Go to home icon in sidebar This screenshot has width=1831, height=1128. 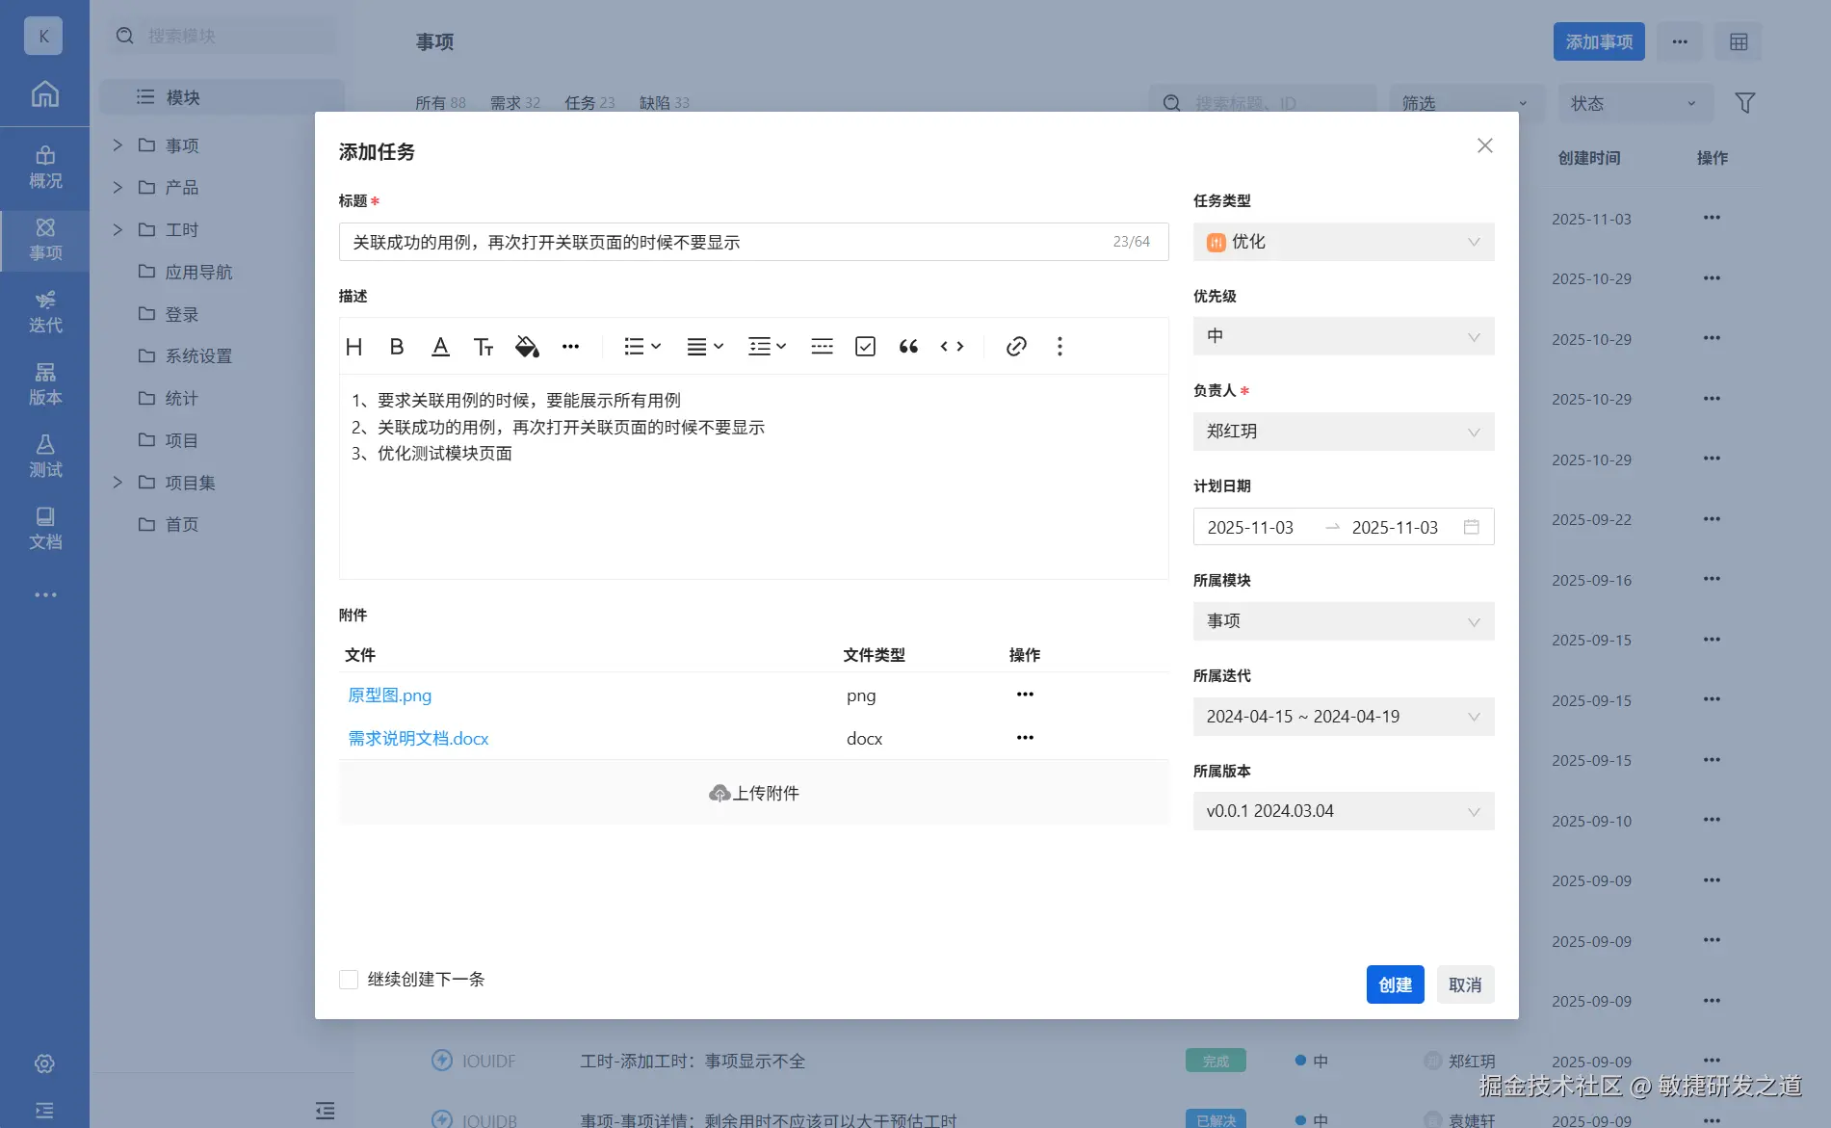pos(44,93)
